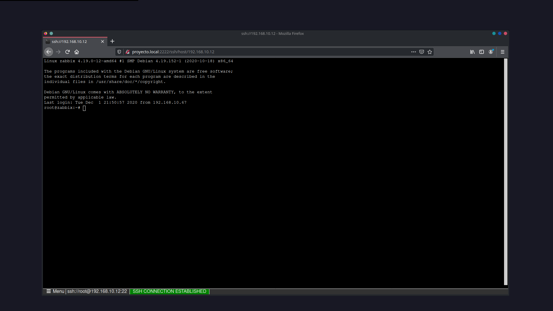
Task: Click the hamburger Menu icon bottom left
Action: (49, 291)
